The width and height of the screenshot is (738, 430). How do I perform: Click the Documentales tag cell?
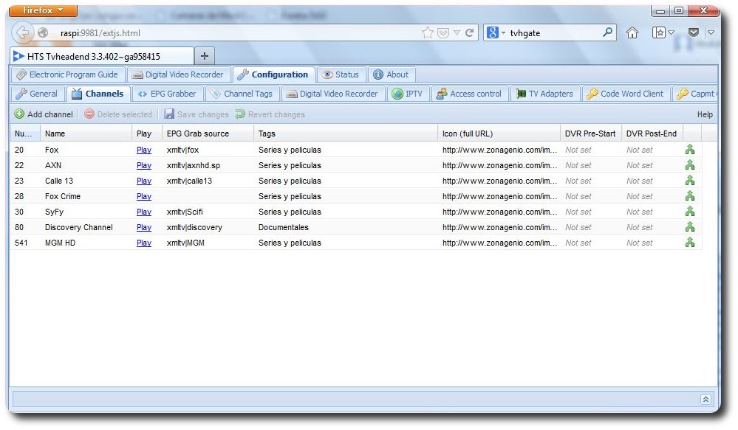(x=346, y=227)
